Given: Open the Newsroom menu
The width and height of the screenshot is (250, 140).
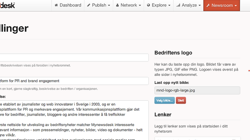Looking at the screenshot, I should coord(222,5).
